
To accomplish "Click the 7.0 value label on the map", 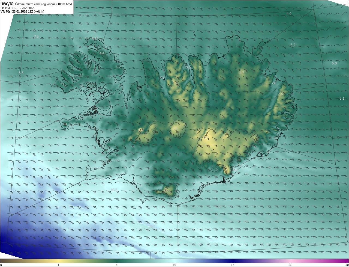I will click(274, 83).
